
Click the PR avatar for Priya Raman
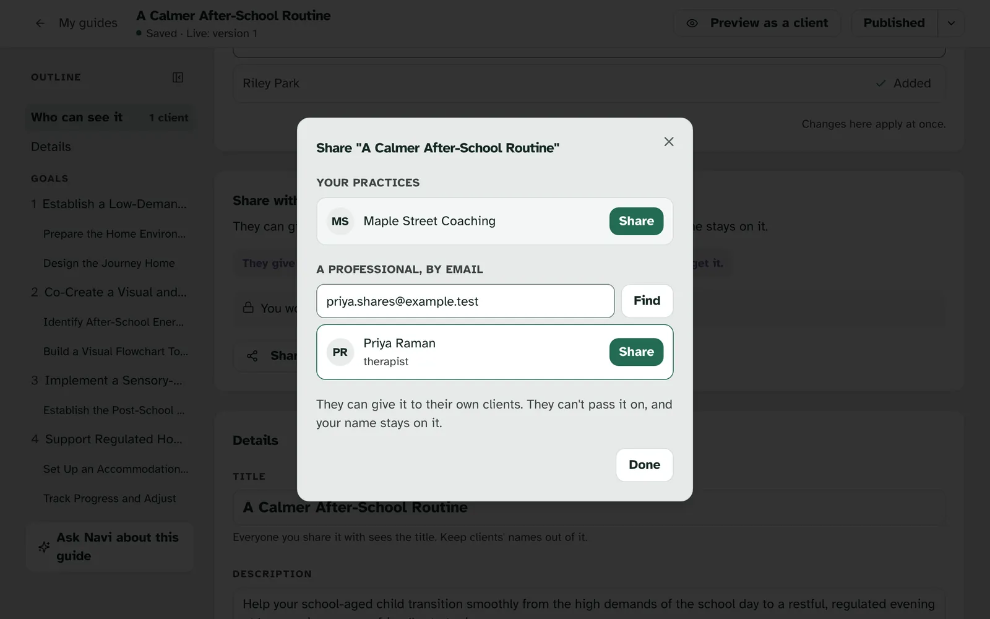click(x=340, y=352)
